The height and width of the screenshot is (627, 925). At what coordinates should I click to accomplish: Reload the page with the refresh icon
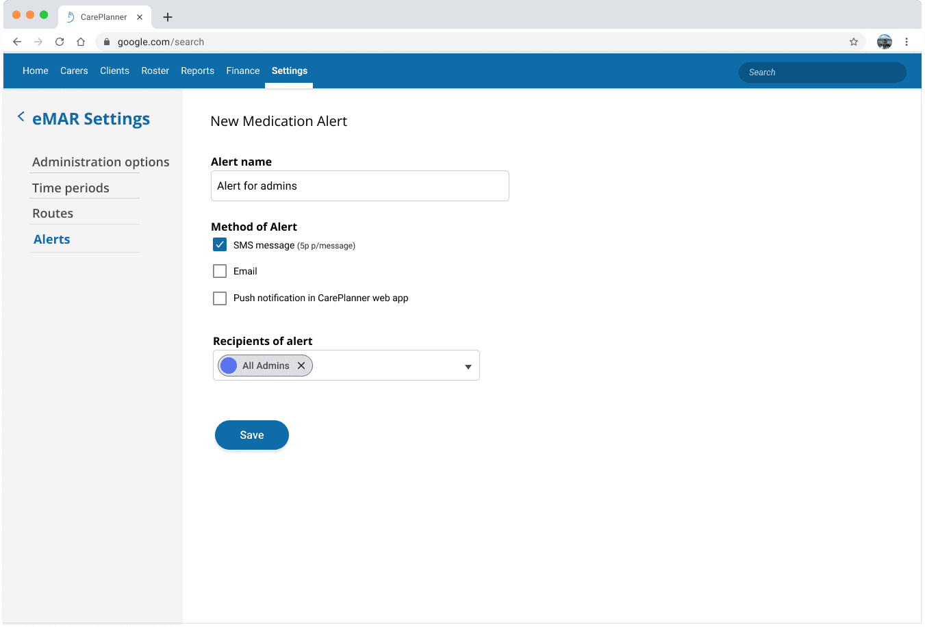(60, 42)
